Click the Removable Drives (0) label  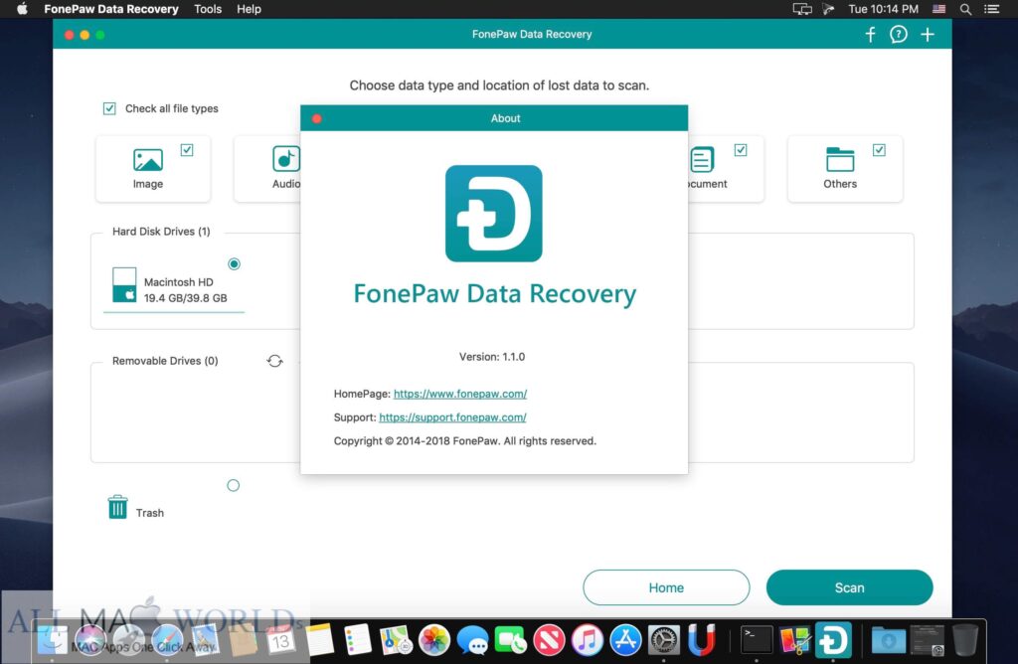(165, 361)
